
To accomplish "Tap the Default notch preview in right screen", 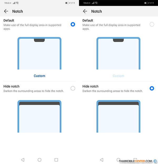I will coord(118,53).
